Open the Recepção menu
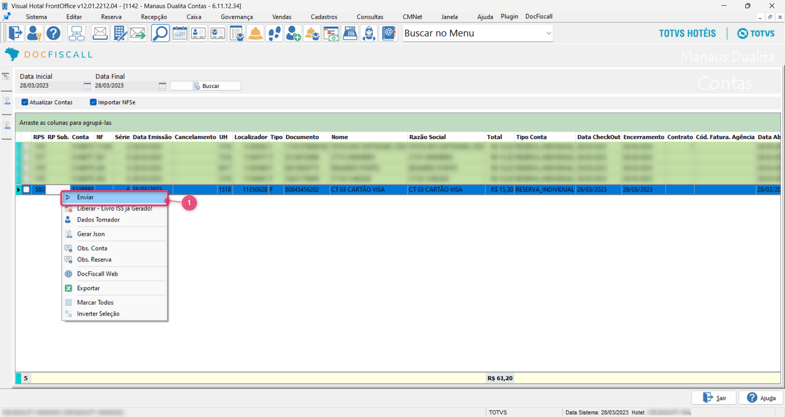Viewport: 785px width, 417px height. click(154, 17)
